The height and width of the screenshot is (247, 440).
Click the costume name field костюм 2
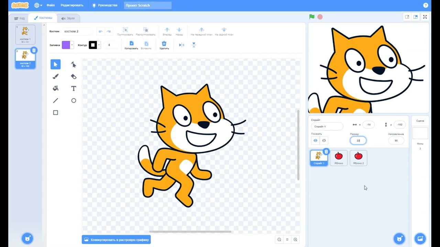click(77, 31)
